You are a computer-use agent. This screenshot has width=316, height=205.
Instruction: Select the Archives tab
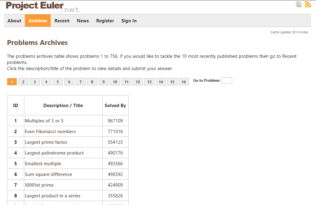pyautogui.click(x=38, y=21)
